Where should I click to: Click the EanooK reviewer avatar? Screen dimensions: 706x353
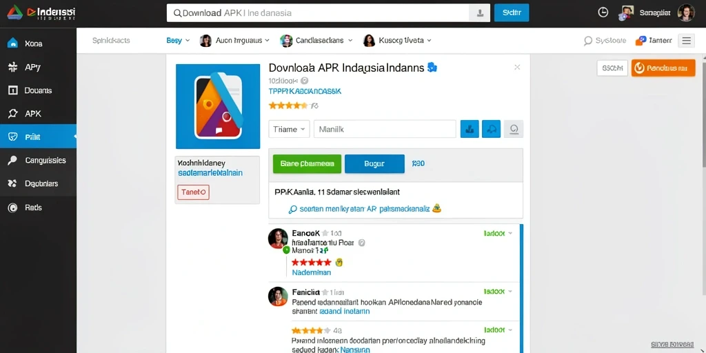tap(278, 238)
